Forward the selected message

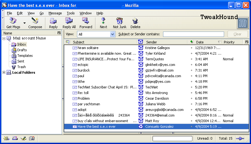(x=86, y=23)
